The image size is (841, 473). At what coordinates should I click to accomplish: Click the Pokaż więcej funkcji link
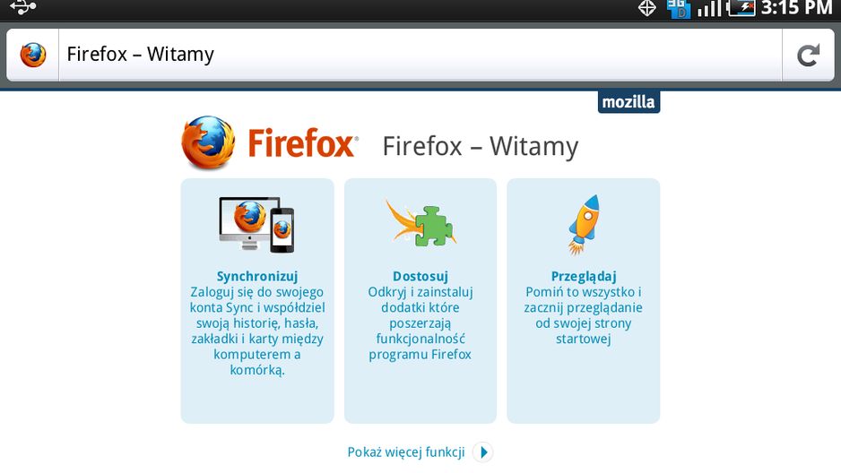coord(406,452)
